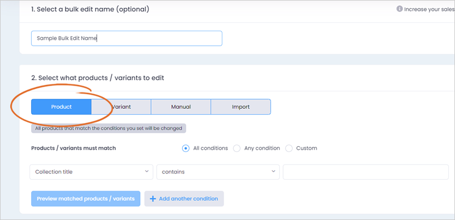Switch to the Variant tab
This screenshot has height=220, width=455.
[121, 107]
